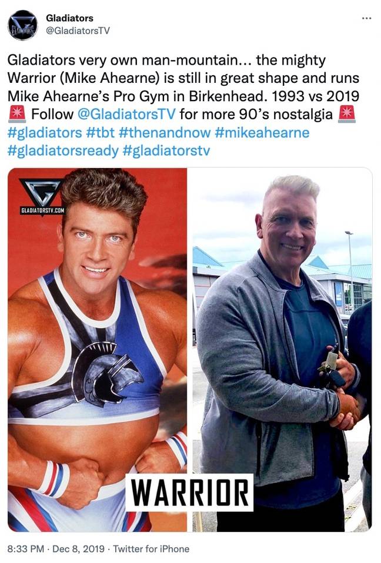The image size is (381, 563).
Task: Click the GLADIATORSTV.COM logo watermark
Action: tap(43, 196)
